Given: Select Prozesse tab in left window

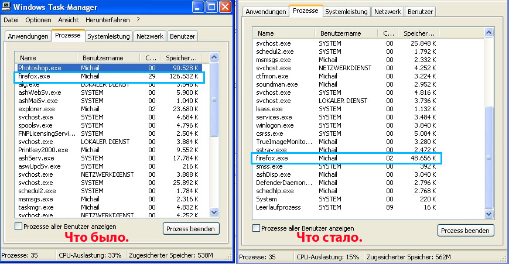Looking at the screenshot, I should [x=68, y=35].
